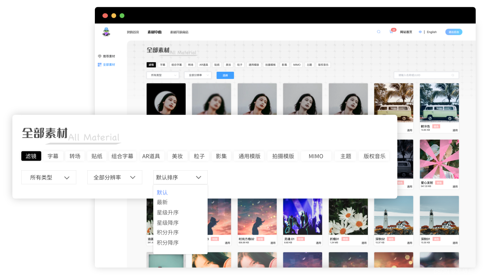Select the small 版权音乐 tab in the browser window

click(323, 65)
